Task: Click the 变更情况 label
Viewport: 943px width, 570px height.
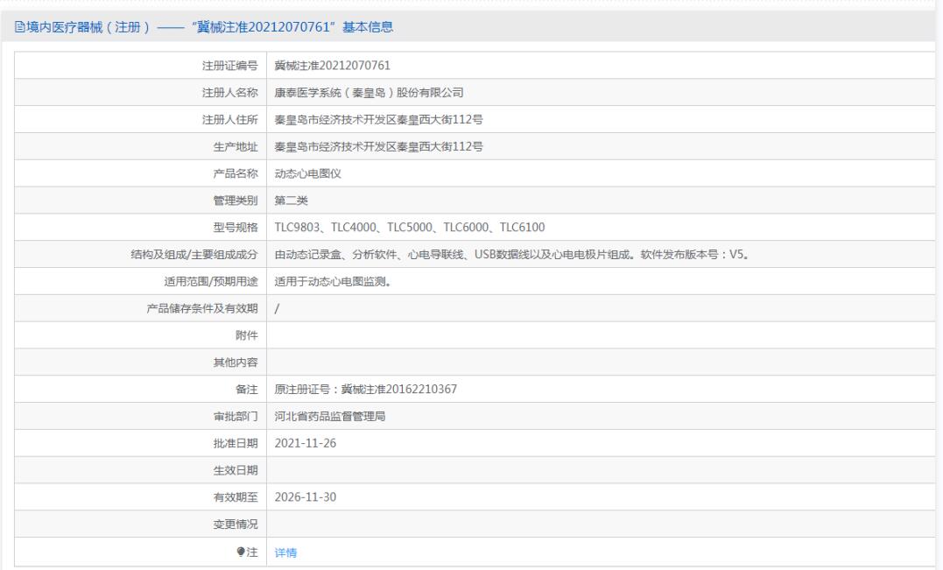Action: (x=236, y=524)
